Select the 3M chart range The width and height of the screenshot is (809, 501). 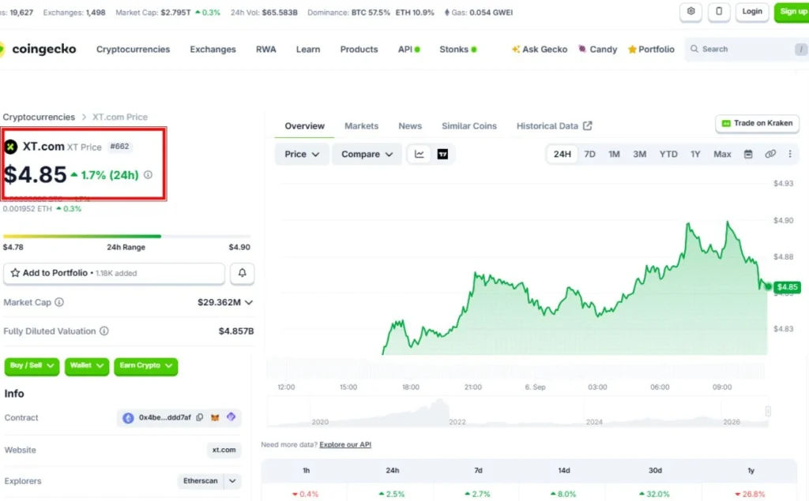640,154
